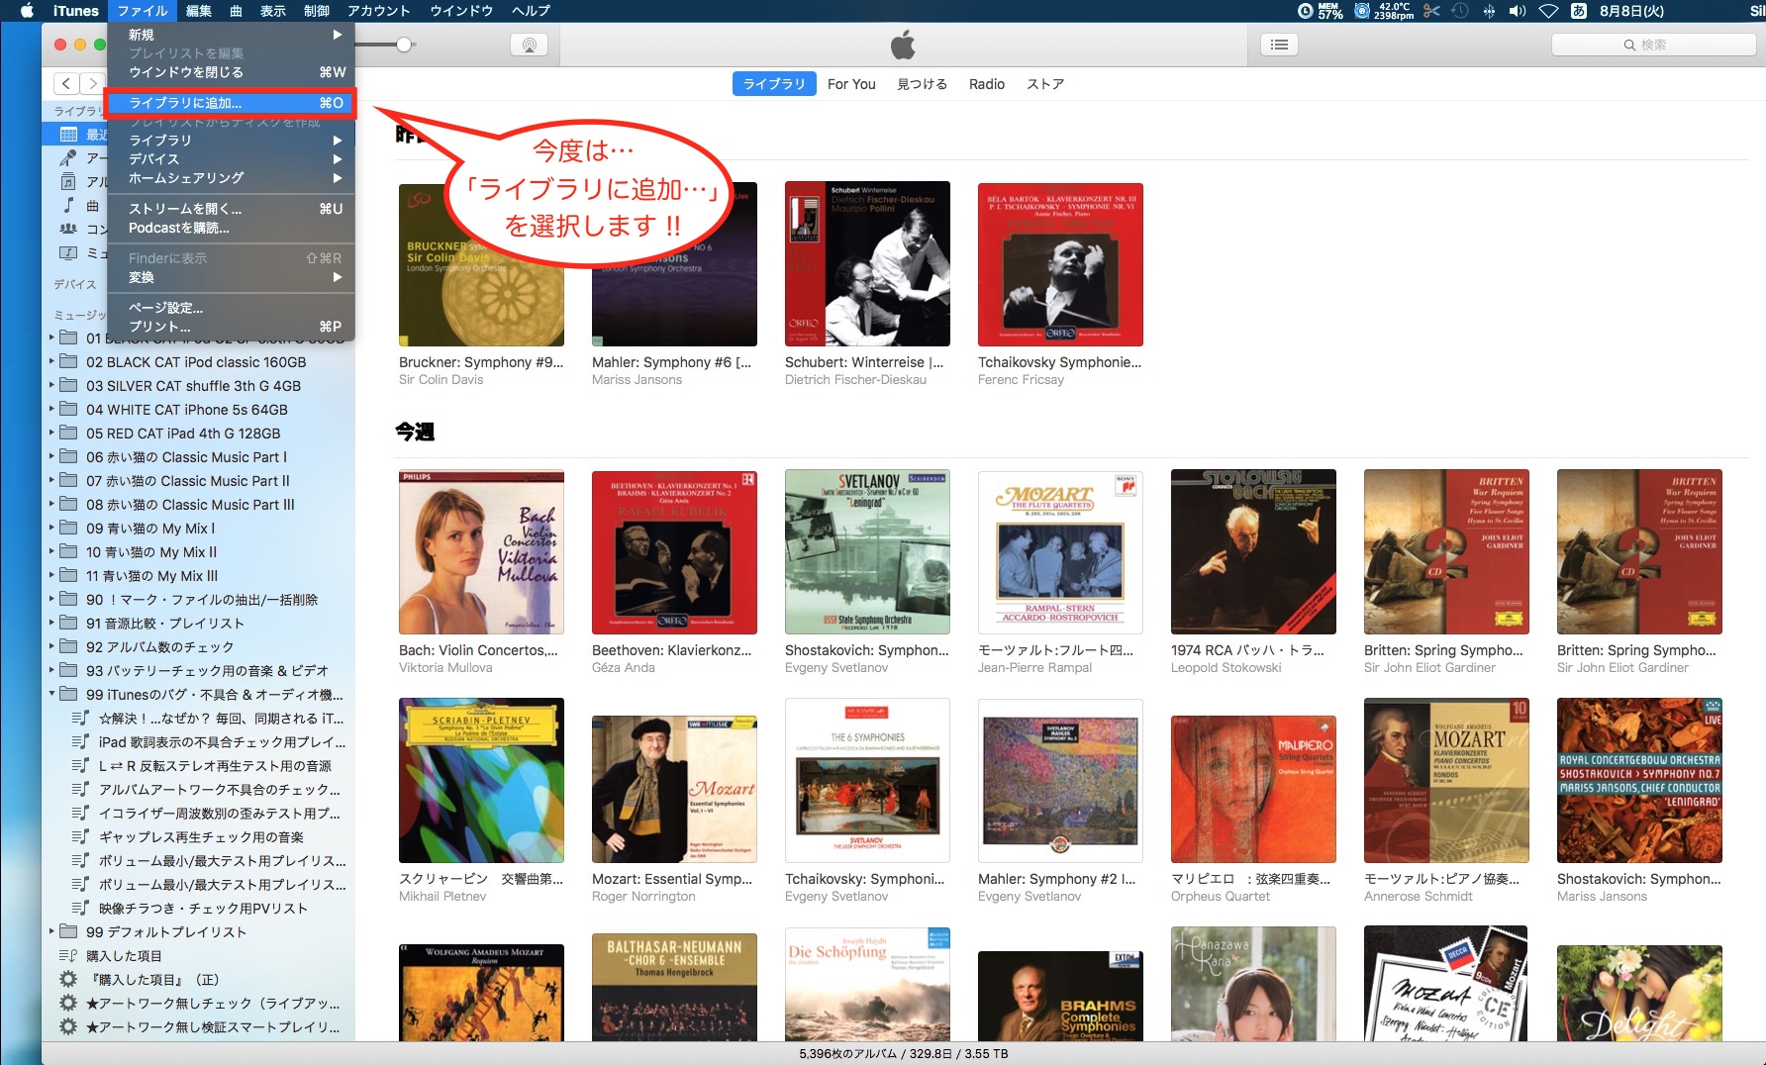1766x1065 pixels.
Task: Open the Wi-Fi icon in the menu bar
Action: tap(1548, 11)
